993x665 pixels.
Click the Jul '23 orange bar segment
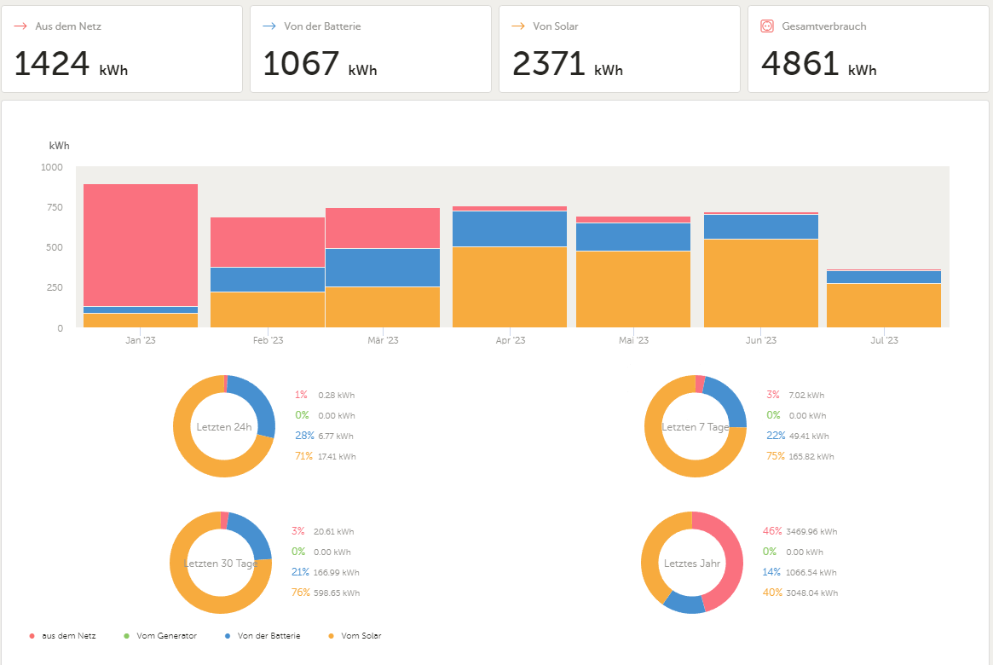[x=883, y=305]
